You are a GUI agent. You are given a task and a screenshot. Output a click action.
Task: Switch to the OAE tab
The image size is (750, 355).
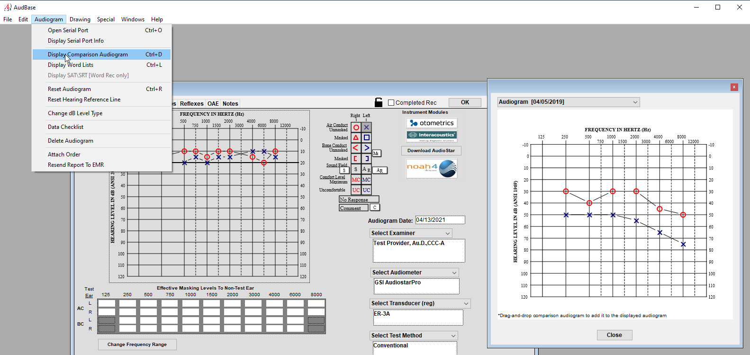pyautogui.click(x=213, y=104)
